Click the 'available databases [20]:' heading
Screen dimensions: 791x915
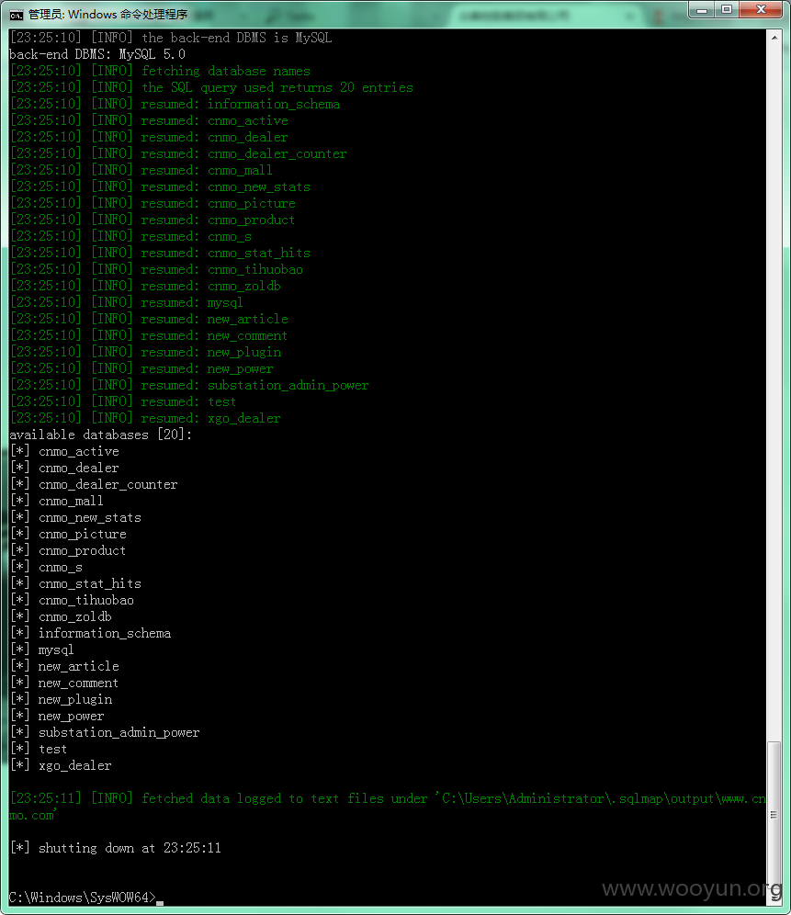pos(100,435)
